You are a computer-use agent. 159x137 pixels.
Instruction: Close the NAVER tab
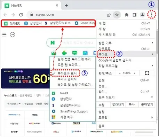tap(57, 6)
